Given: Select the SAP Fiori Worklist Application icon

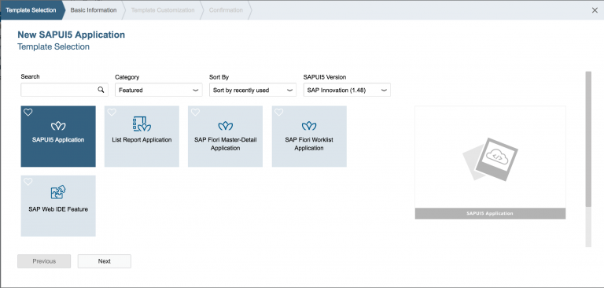Looking at the screenshot, I should point(309,126).
